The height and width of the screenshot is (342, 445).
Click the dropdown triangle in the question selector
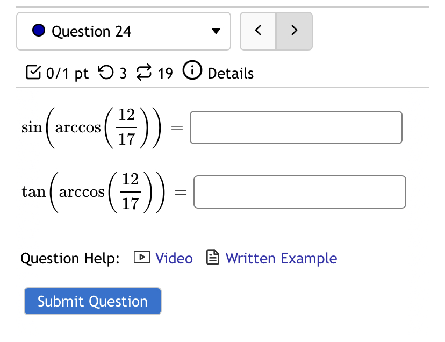click(215, 31)
